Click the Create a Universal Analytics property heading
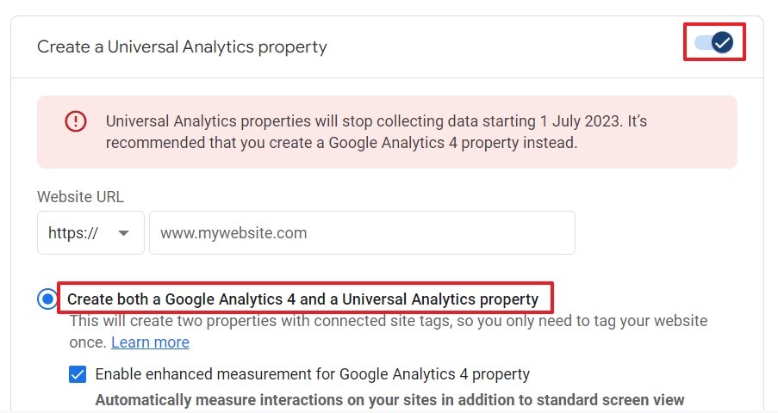This screenshot has height=413, width=778. click(x=182, y=46)
